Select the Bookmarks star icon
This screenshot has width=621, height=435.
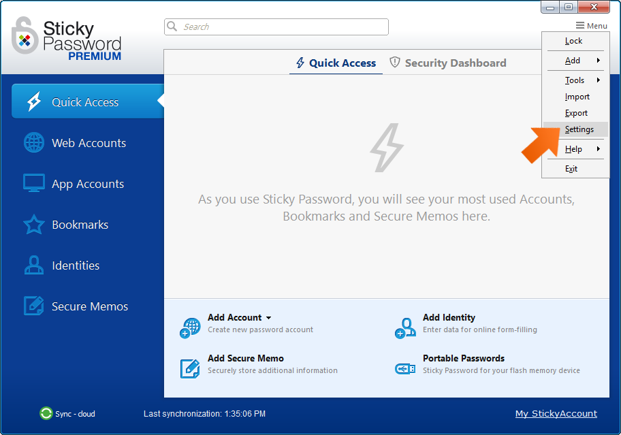coord(33,225)
